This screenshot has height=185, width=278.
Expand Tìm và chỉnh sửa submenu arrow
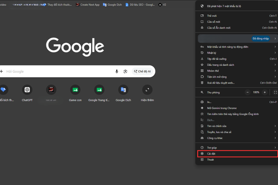pos(275,126)
